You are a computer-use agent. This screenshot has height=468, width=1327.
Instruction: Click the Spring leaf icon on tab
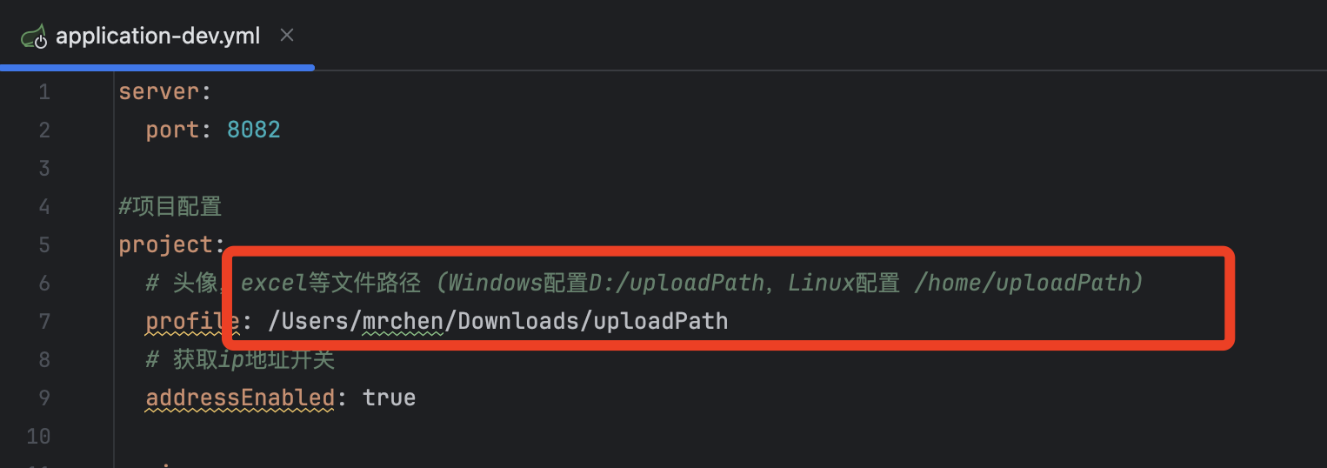tap(34, 37)
